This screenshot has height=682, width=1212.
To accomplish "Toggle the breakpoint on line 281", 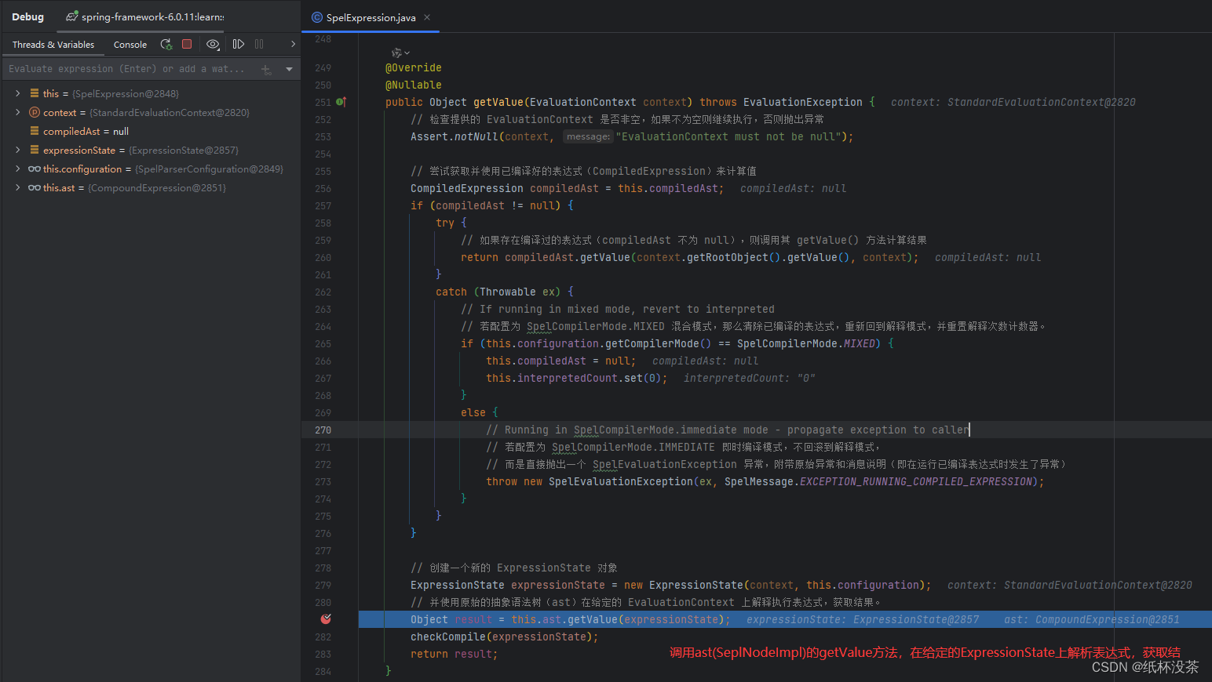I will (x=326, y=619).
